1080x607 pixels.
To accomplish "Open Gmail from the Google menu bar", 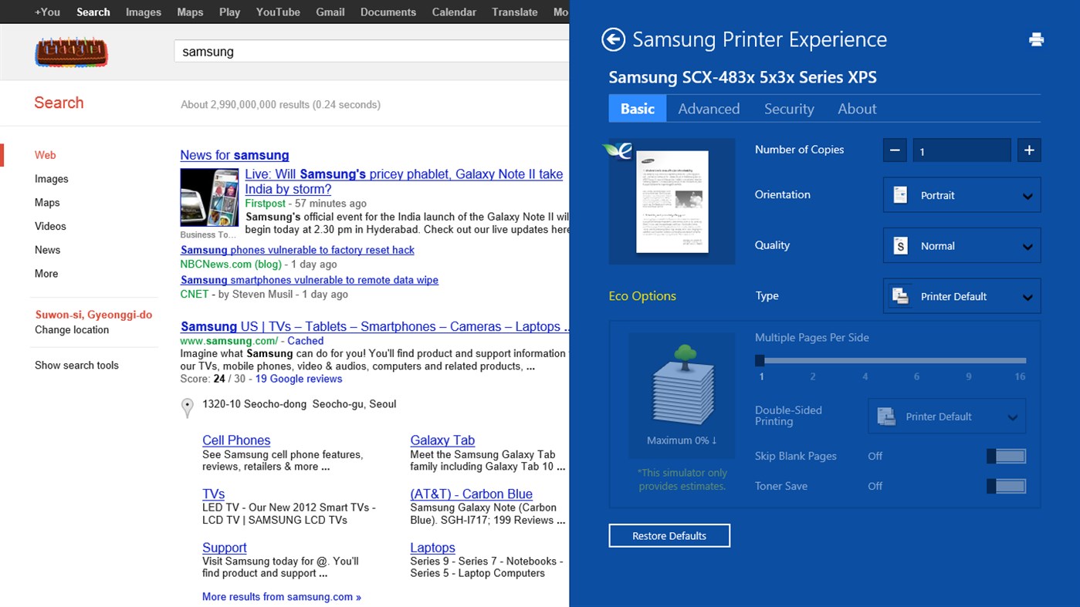I will (x=330, y=12).
